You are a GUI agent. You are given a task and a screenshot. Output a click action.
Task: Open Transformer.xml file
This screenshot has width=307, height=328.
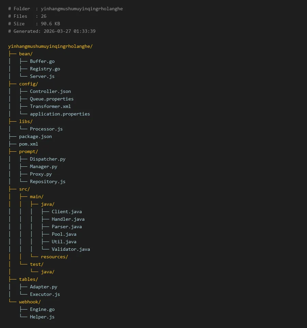point(50,106)
